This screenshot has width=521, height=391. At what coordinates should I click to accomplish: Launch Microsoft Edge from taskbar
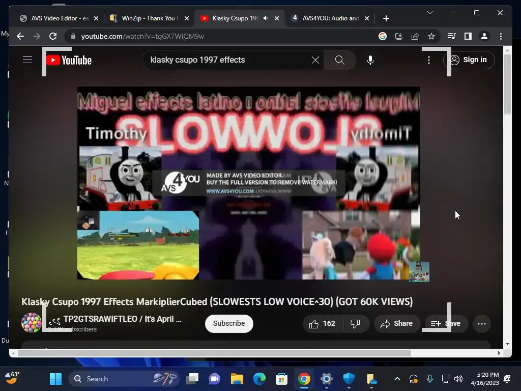(x=259, y=379)
